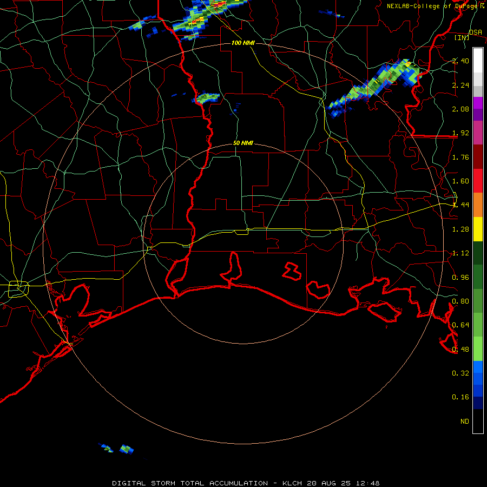
Task: Click the dark purple swatch below 2.08
Action: click(478, 115)
